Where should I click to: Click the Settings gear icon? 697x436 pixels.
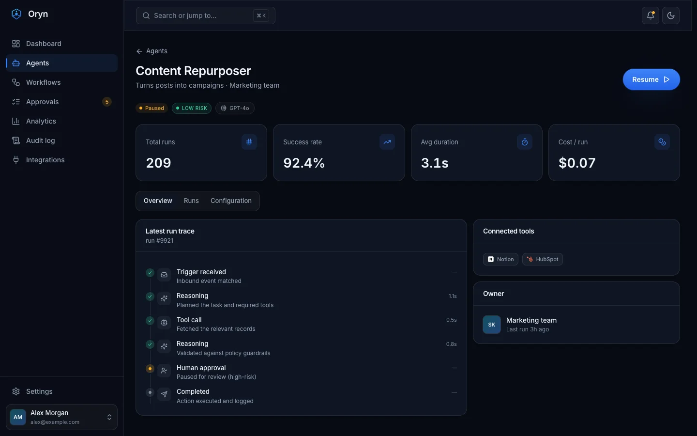coord(16,391)
